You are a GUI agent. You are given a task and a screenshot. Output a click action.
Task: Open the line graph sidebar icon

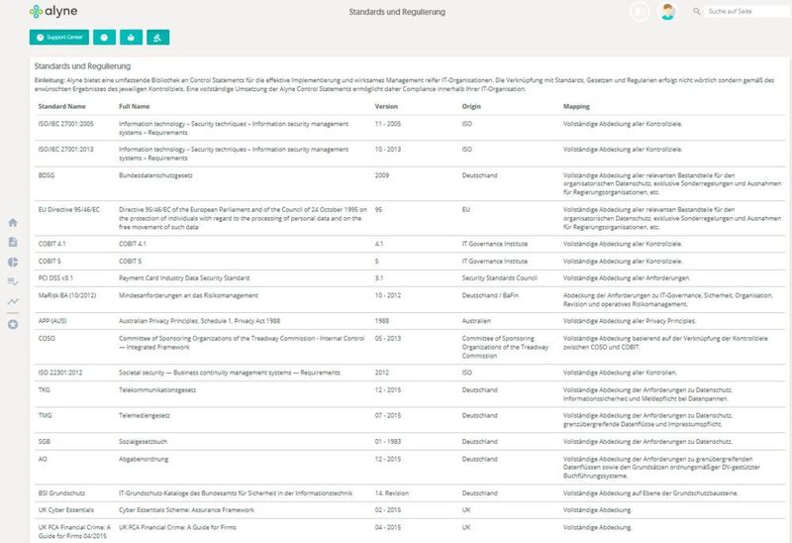click(13, 301)
